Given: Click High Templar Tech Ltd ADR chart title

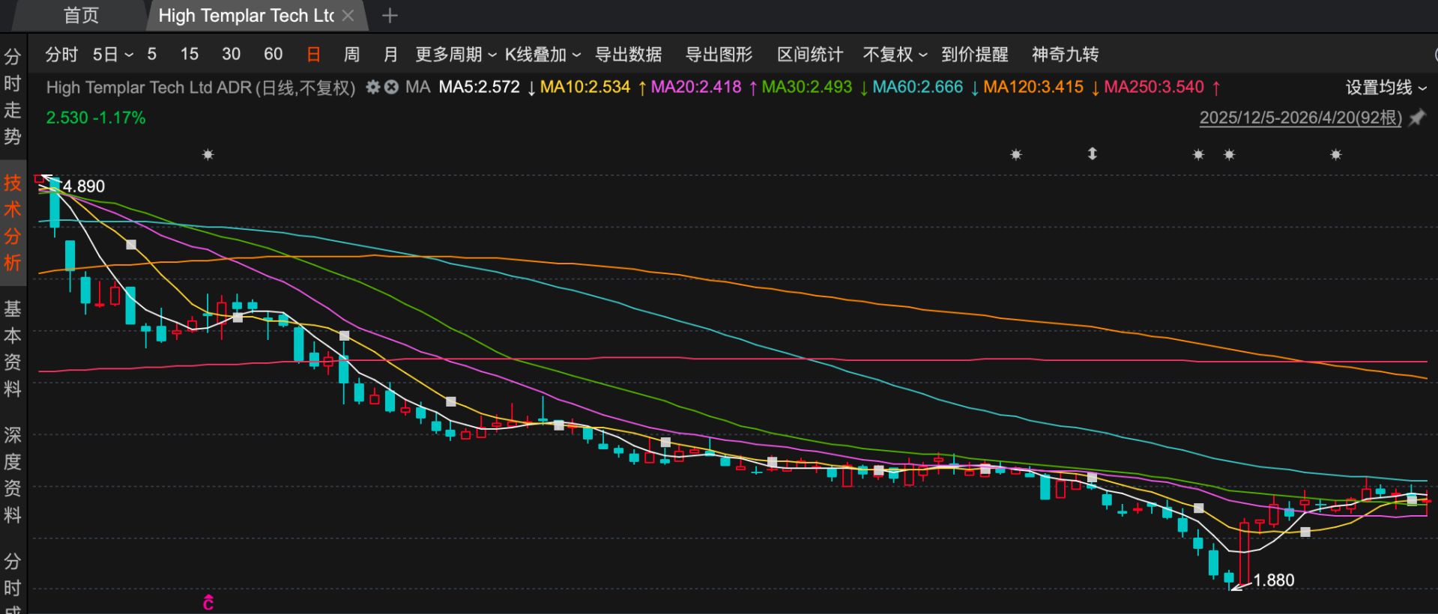Looking at the screenshot, I should (x=201, y=88).
